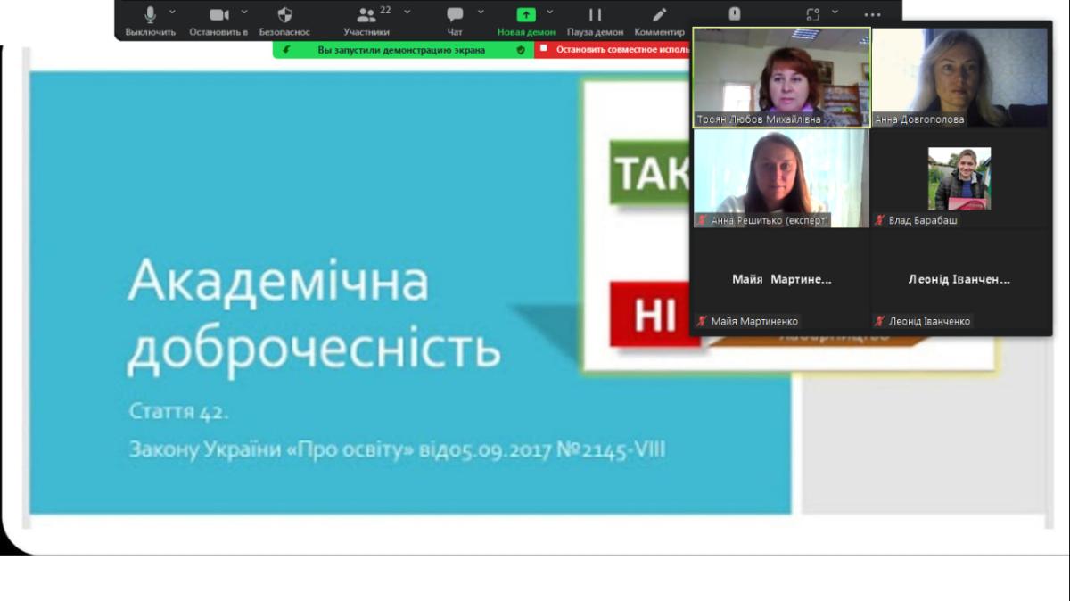Select Троян Любов Михайлівна video tile
This screenshot has height=601, width=1070.
[x=781, y=77]
